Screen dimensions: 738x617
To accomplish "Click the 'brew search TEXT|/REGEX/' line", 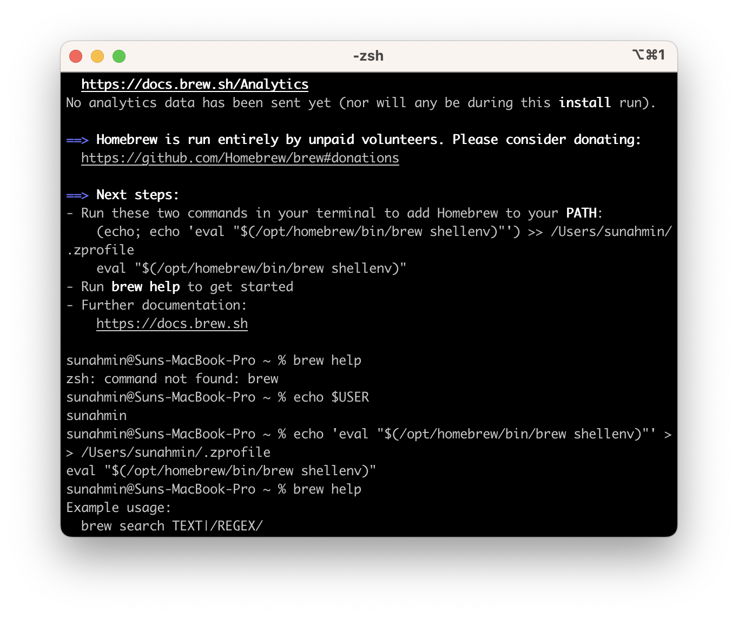I will [x=172, y=526].
